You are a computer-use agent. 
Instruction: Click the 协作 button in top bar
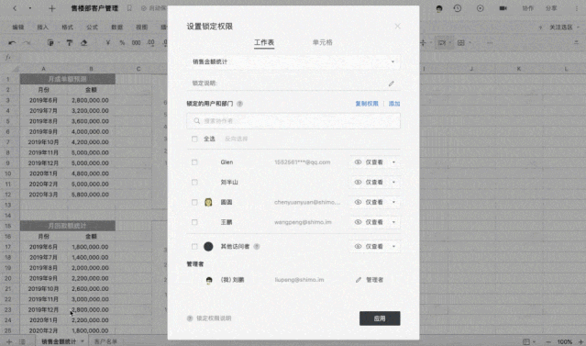coord(527,8)
